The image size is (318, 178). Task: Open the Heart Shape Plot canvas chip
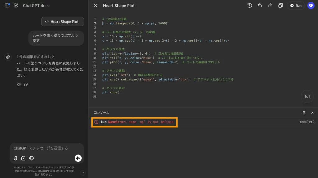62,22
